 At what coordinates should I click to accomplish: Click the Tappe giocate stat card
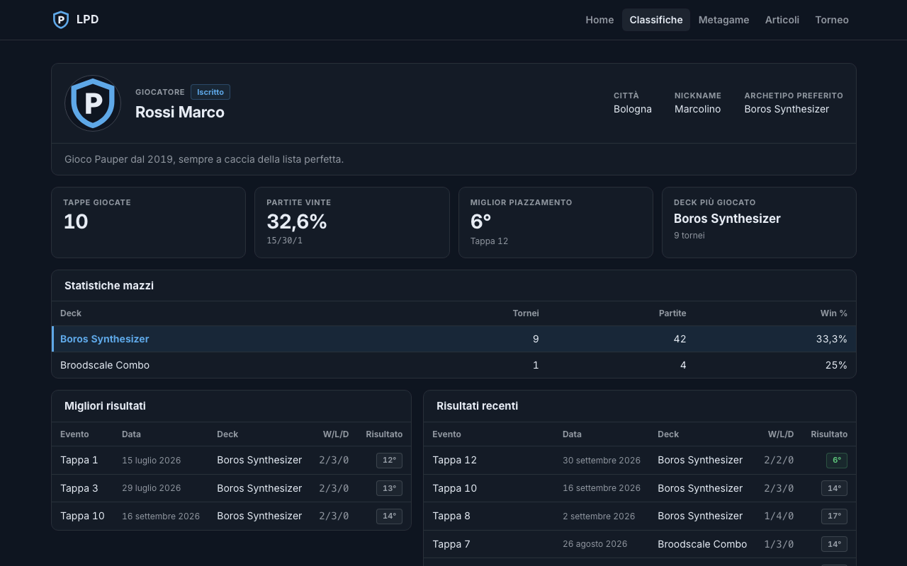(149, 222)
